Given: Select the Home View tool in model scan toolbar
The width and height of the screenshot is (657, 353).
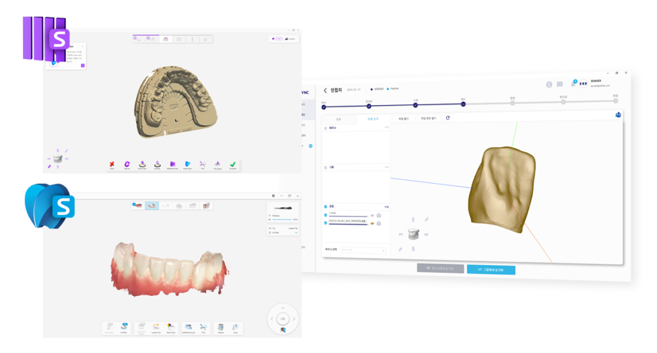Looking at the screenshot, I should [142, 164].
